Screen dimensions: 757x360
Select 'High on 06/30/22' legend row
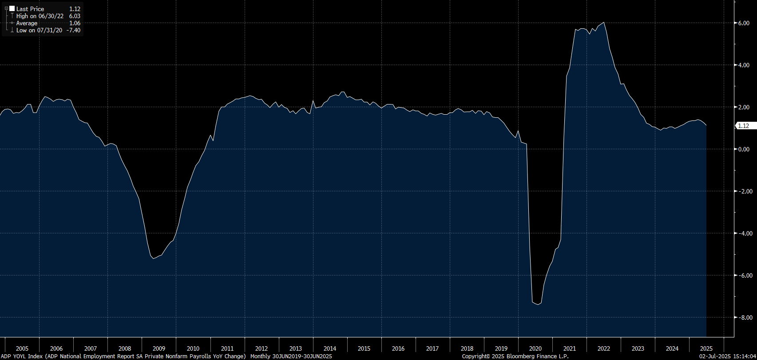(x=40, y=16)
